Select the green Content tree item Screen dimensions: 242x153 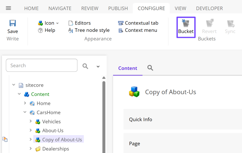click(40, 94)
